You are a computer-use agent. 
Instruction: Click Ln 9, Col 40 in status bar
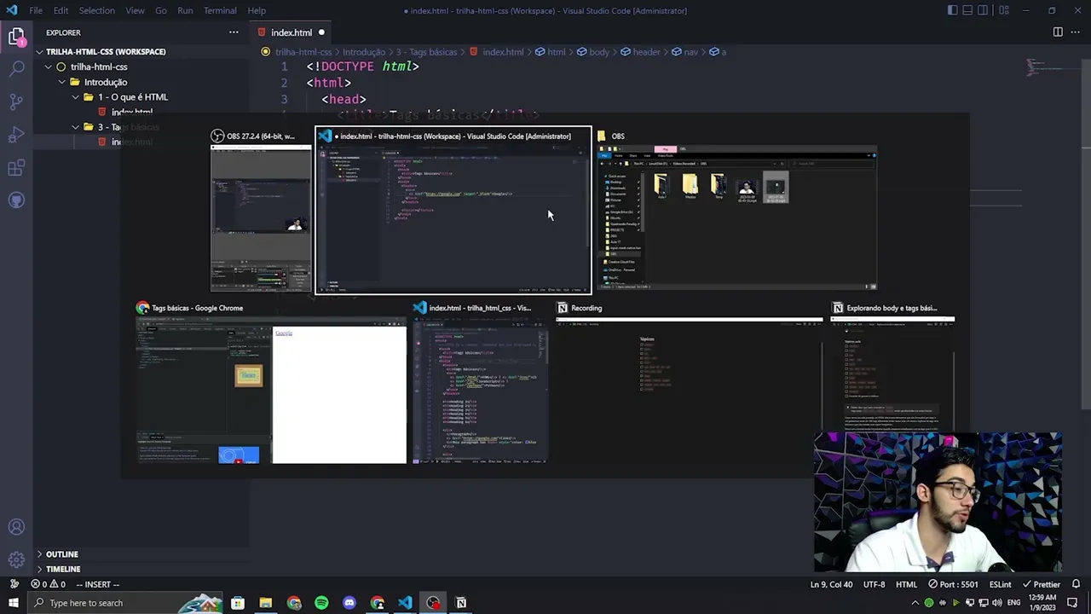tap(831, 584)
